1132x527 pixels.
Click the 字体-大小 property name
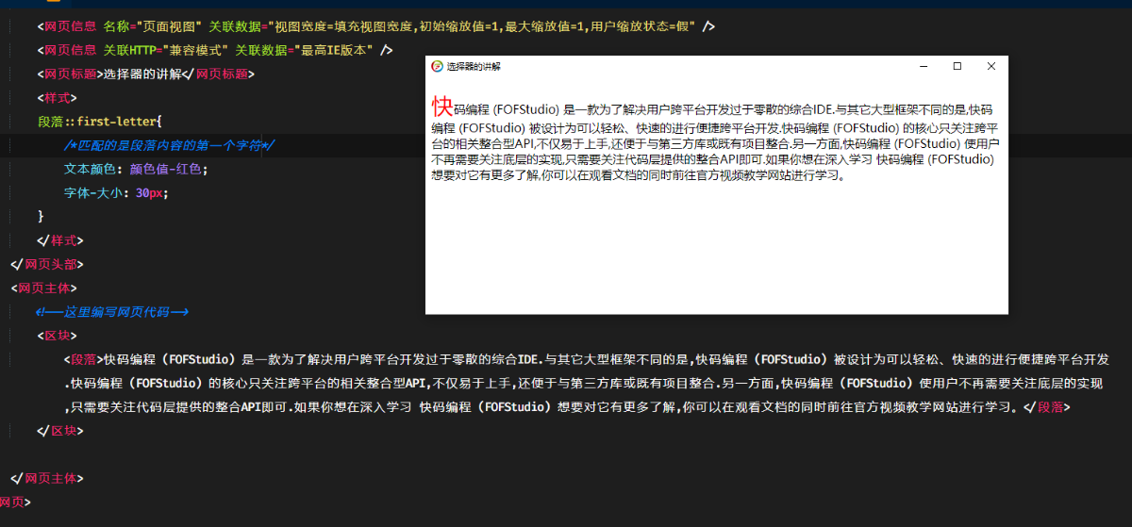coord(94,192)
